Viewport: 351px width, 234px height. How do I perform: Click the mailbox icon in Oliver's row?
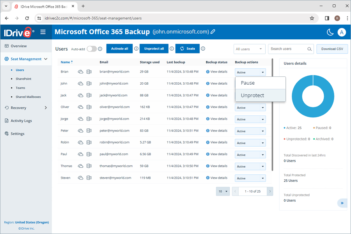tap(89, 107)
